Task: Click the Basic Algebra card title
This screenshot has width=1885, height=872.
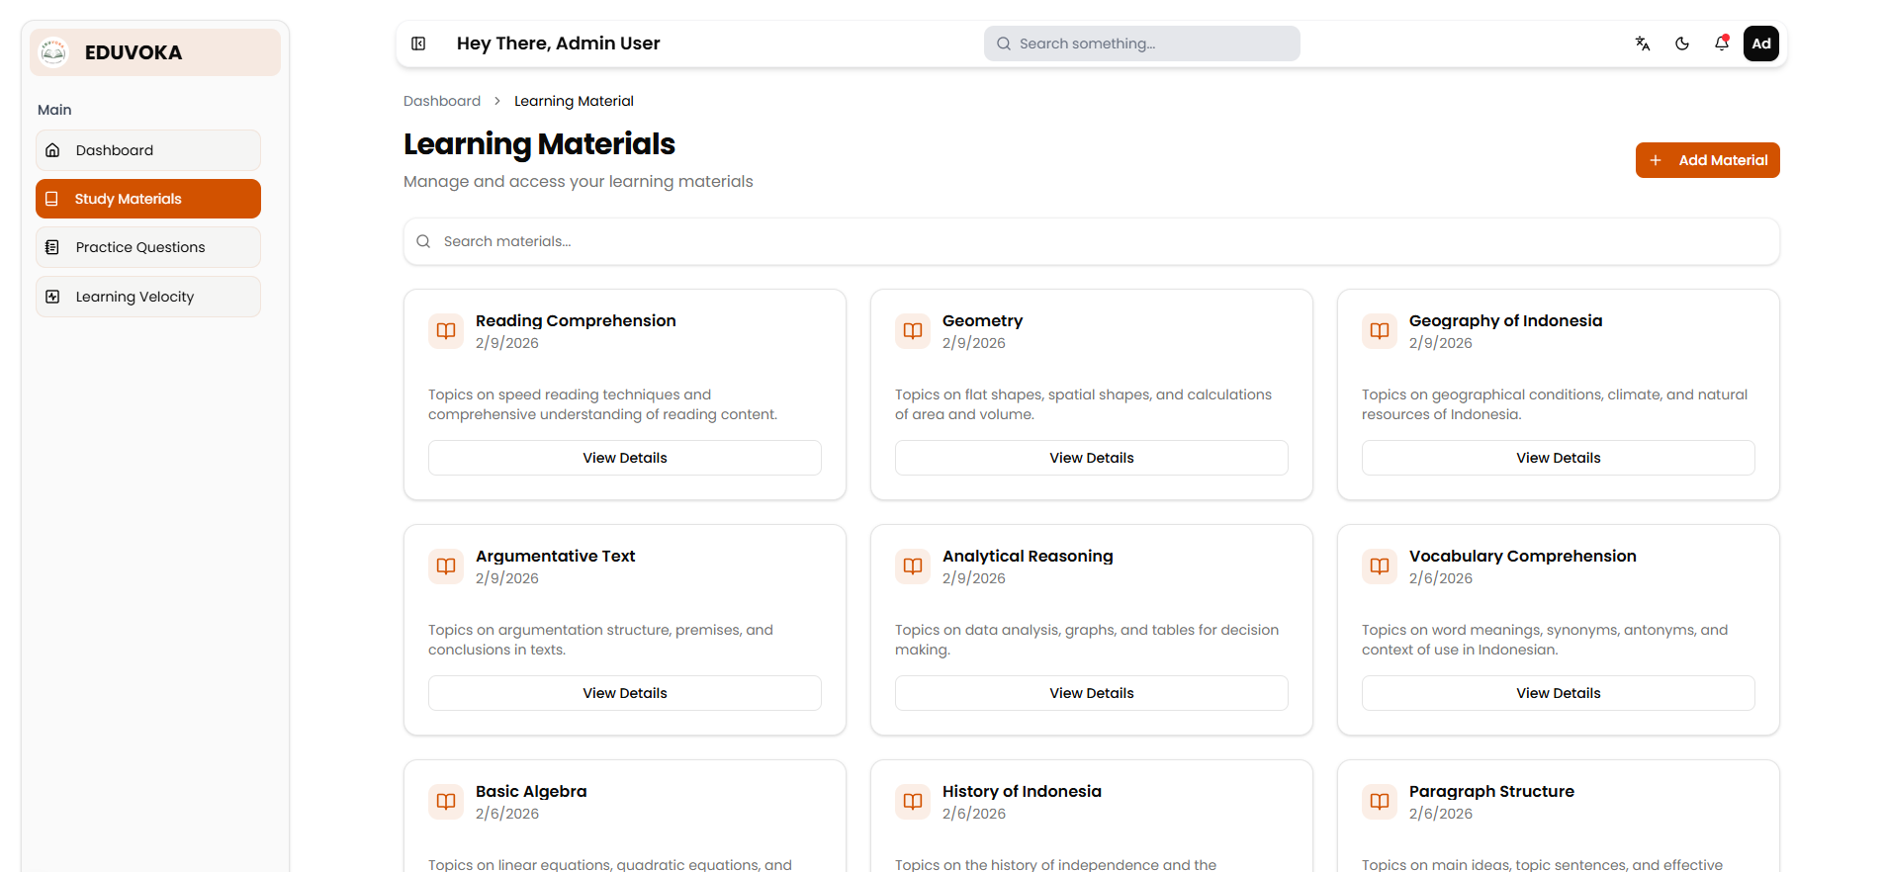Action: click(x=531, y=791)
